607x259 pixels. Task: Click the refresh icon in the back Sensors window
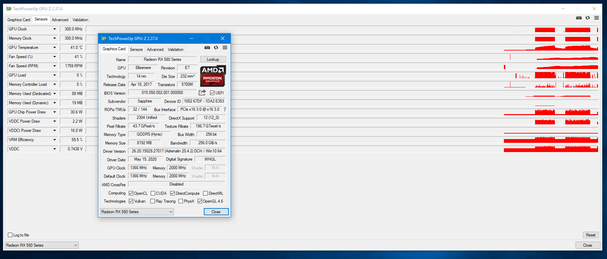tap(587, 18)
